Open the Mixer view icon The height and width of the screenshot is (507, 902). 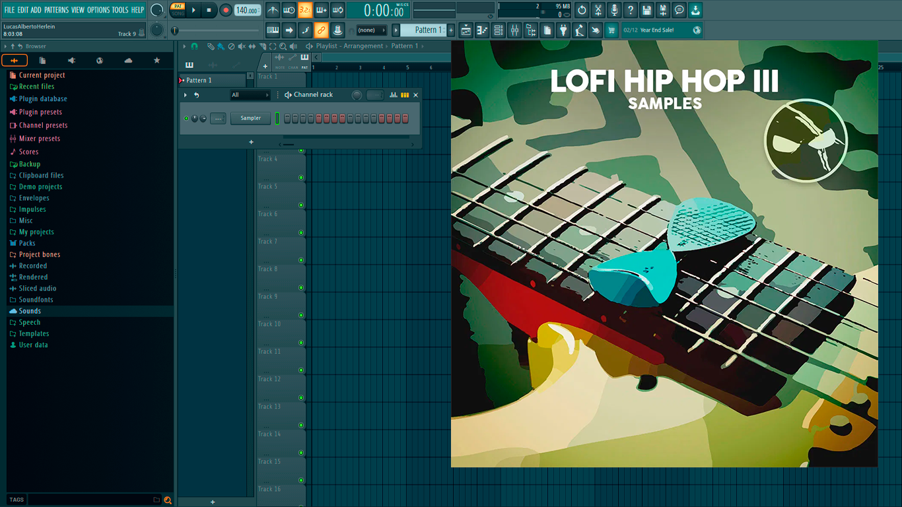pyautogui.click(x=514, y=30)
